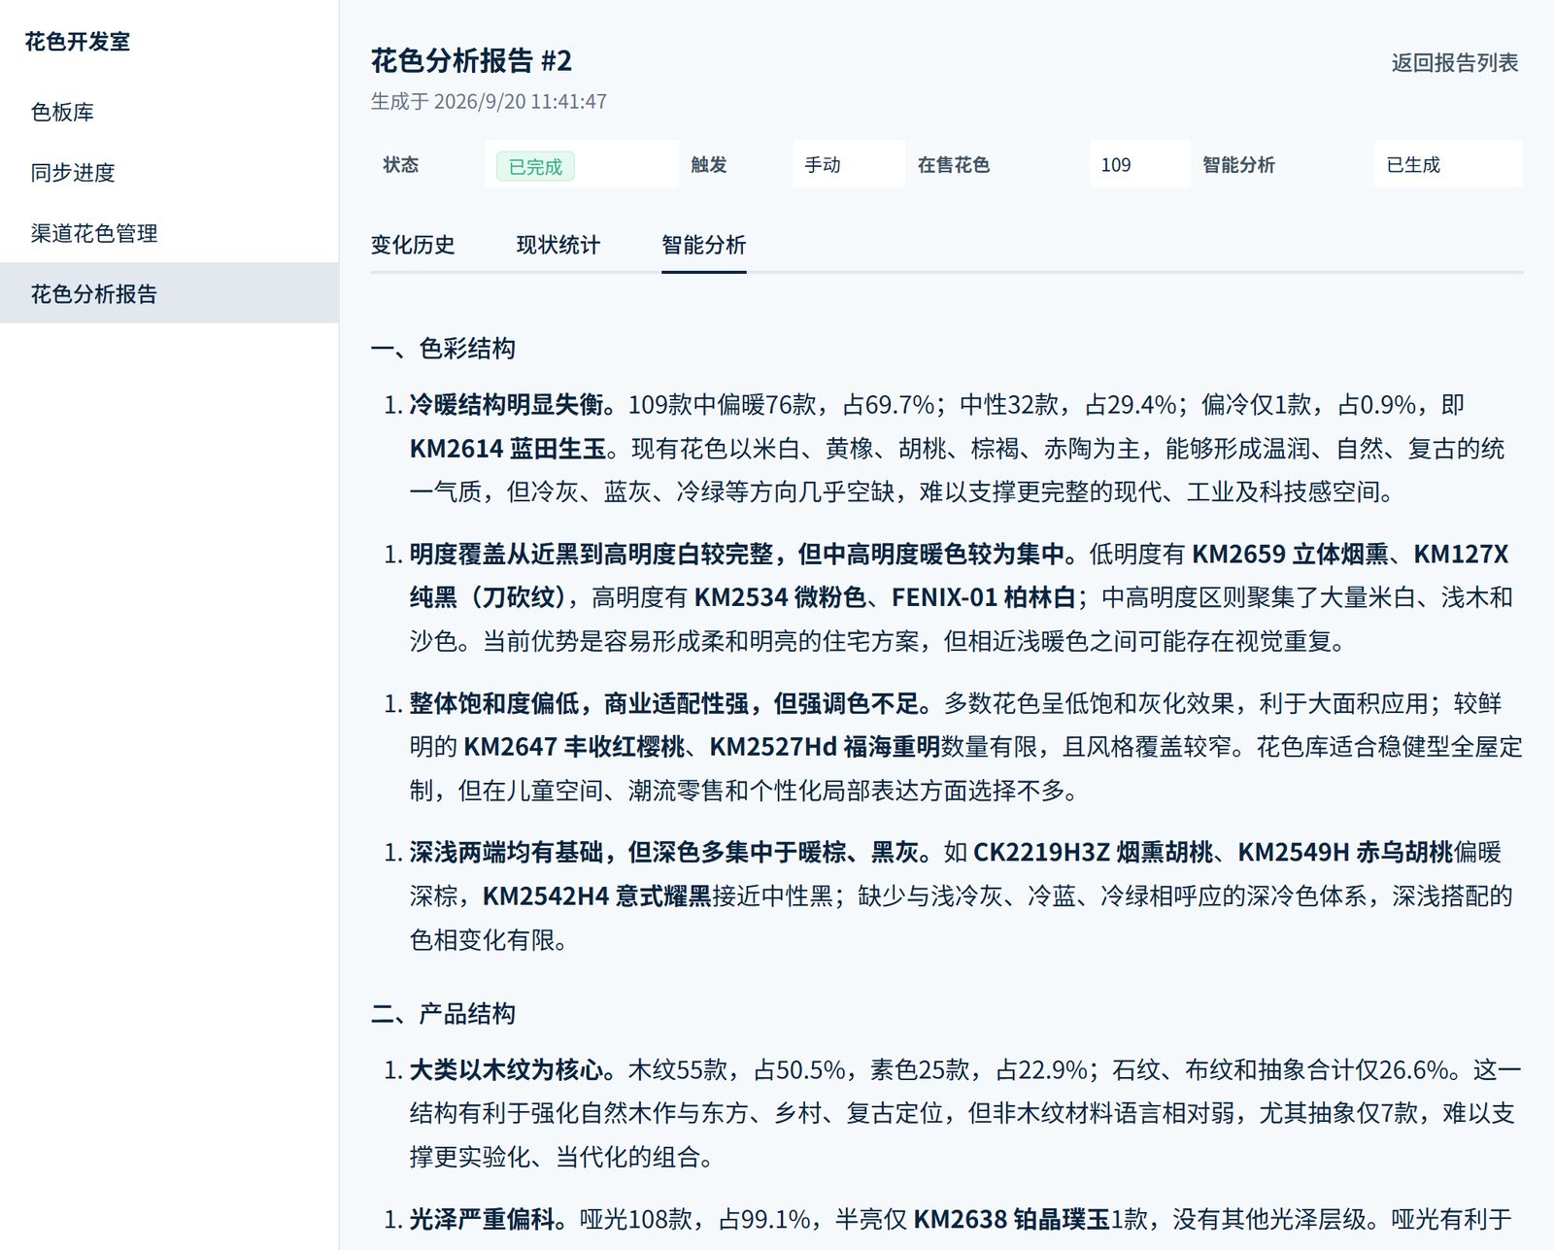Switch to the 现状统计 tab

tap(558, 245)
